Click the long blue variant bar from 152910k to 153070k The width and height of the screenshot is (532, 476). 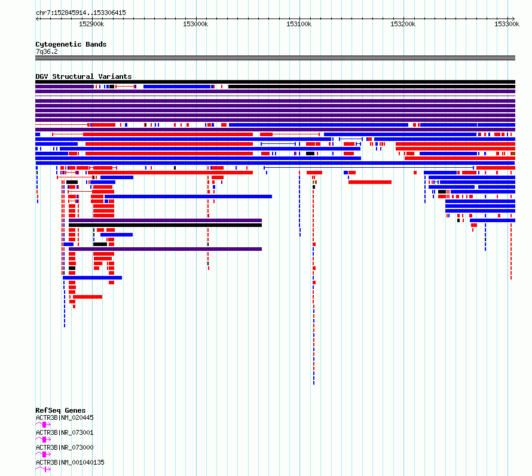[188, 196]
